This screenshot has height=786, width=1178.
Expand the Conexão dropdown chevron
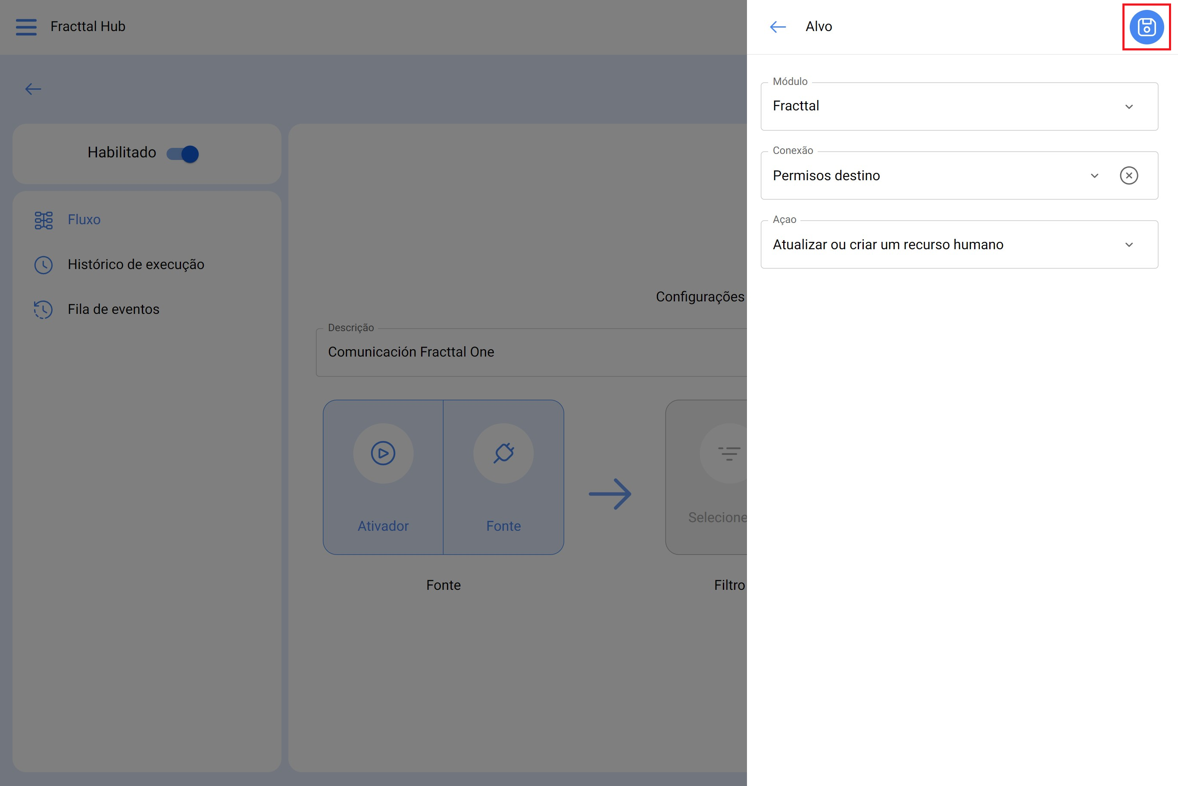click(x=1094, y=175)
